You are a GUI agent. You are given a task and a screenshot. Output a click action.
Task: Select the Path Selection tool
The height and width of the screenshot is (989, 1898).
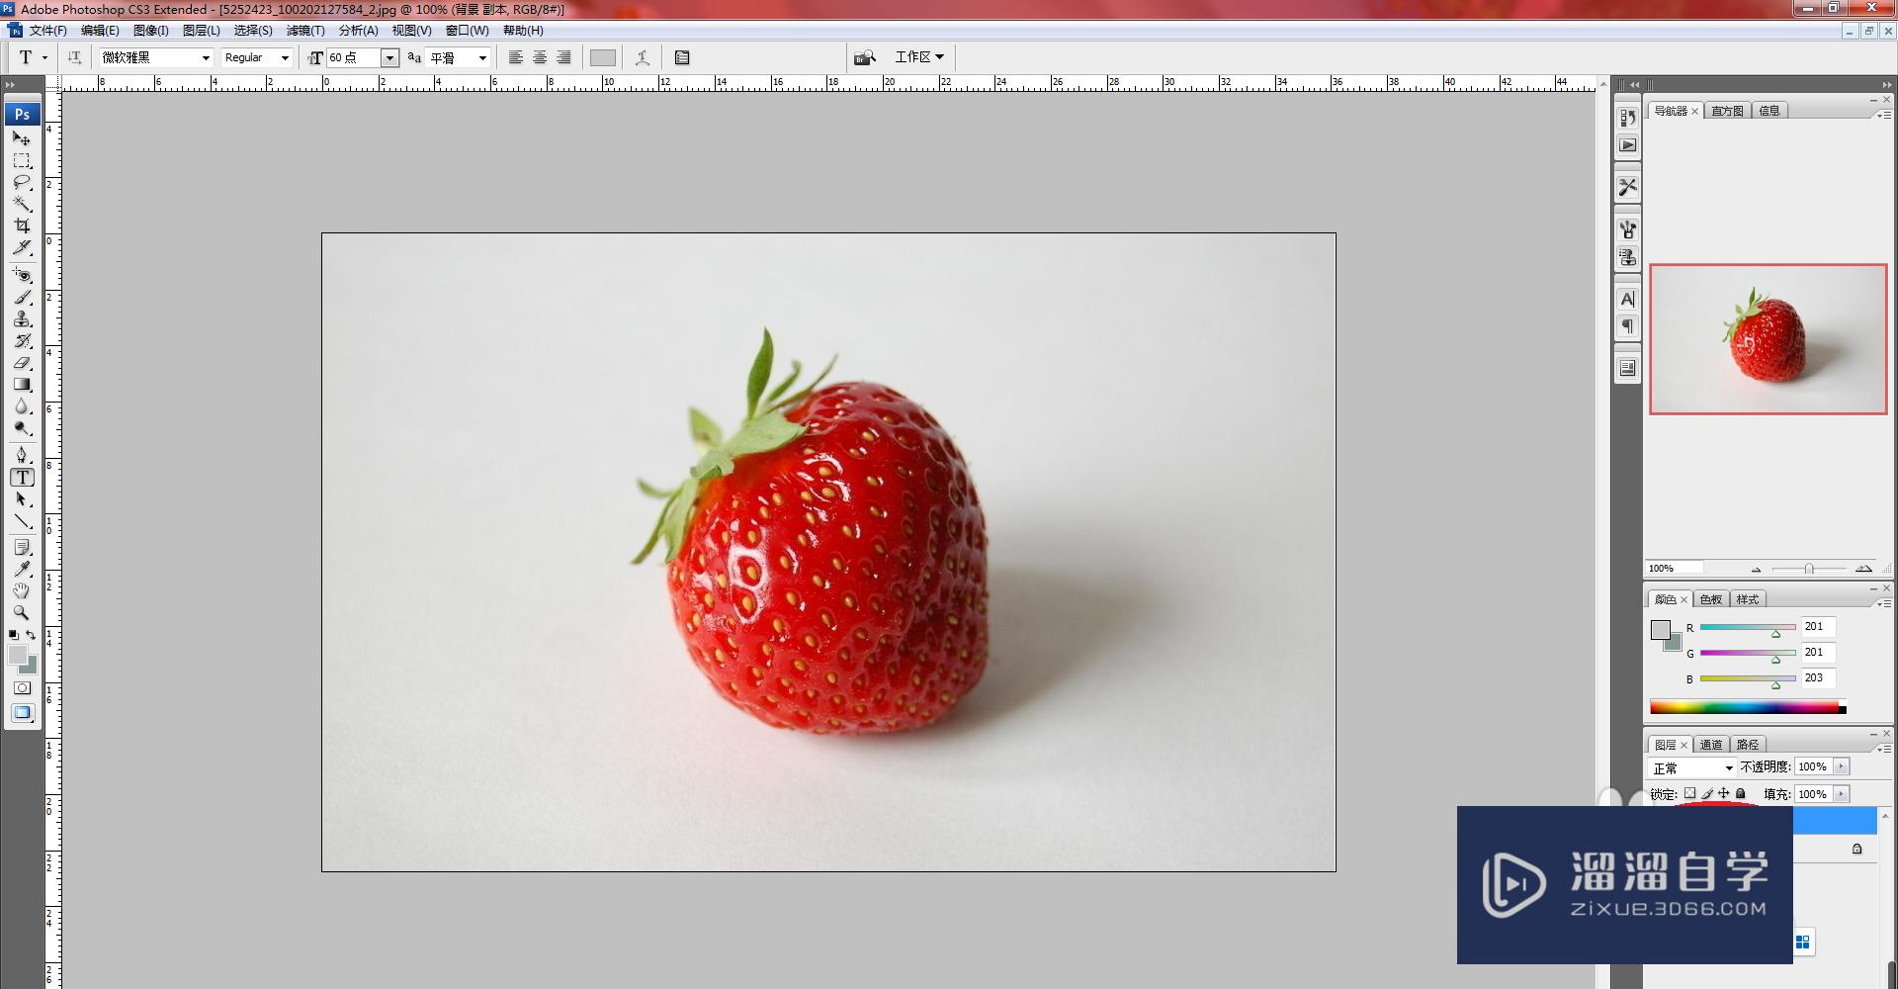point(22,498)
